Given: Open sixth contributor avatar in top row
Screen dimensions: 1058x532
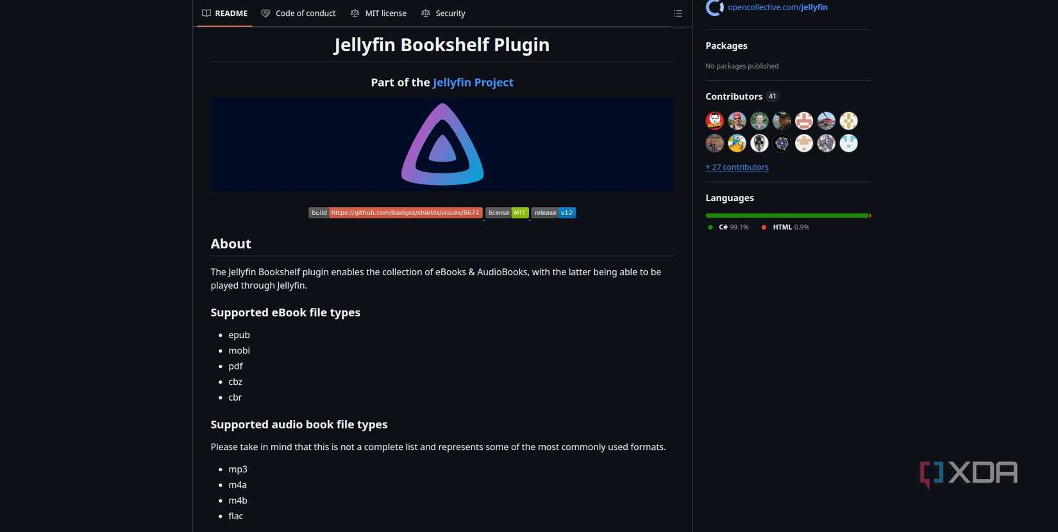Looking at the screenshot, I should pos(827,120).
